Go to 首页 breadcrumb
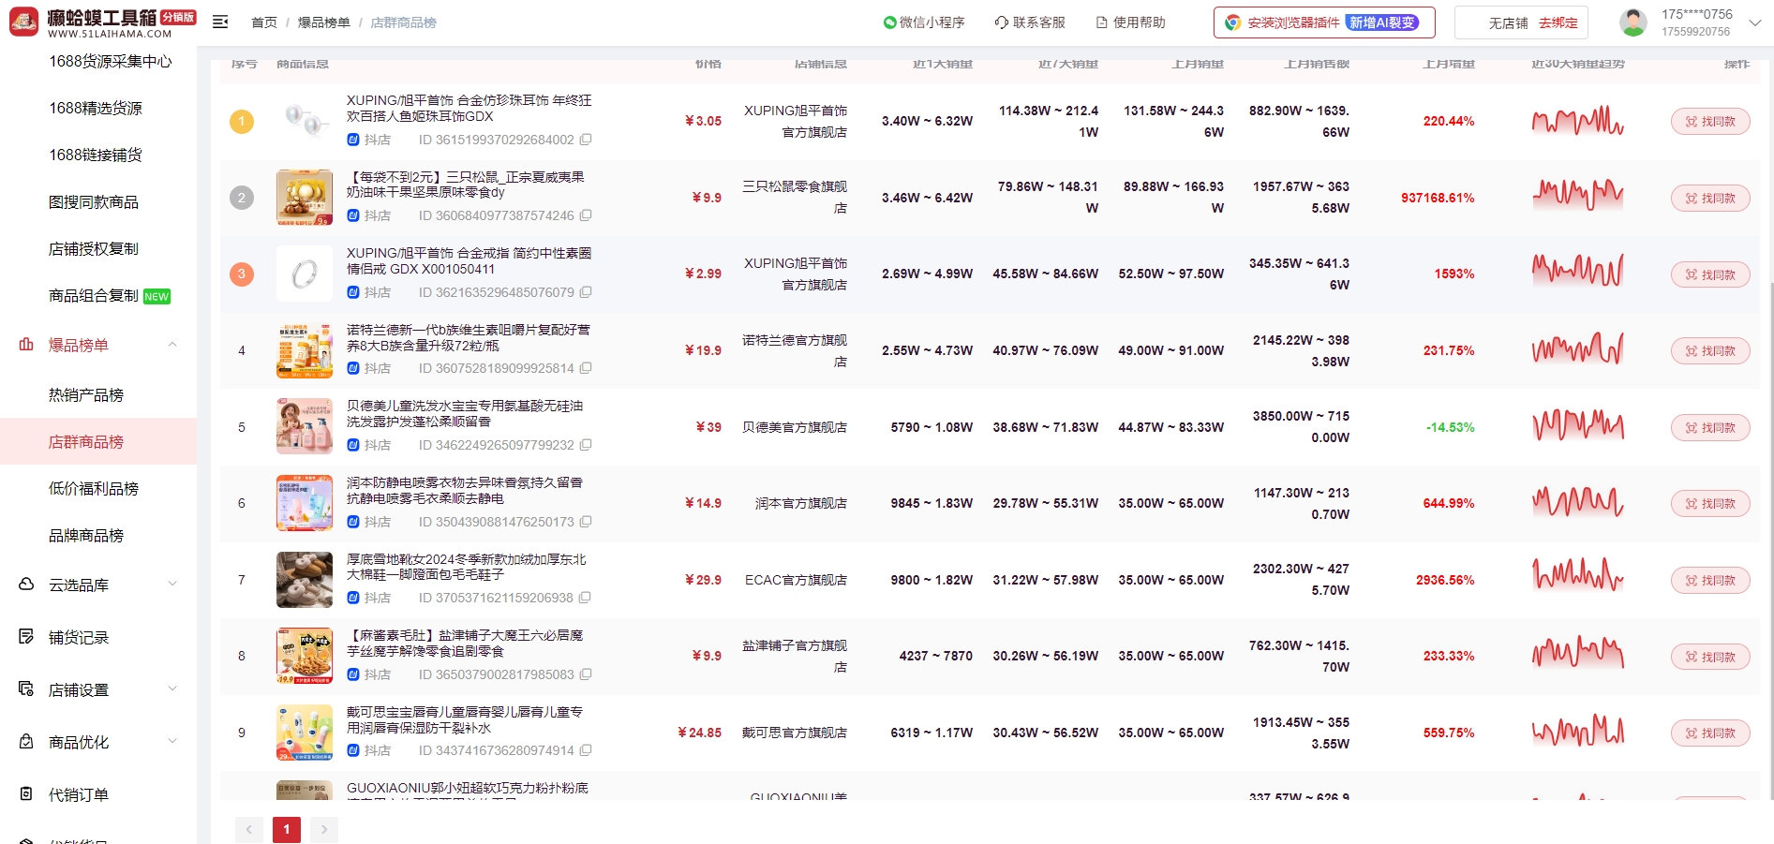 264,22
